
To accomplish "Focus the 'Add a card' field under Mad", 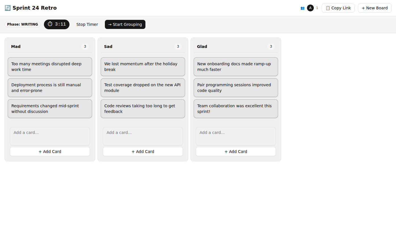I will click(x=50, y=136).
